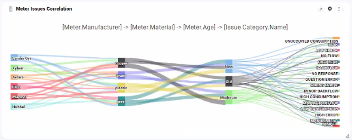
Task: Click the Xylem manufacturer node
Action: [x=14, y=68]
